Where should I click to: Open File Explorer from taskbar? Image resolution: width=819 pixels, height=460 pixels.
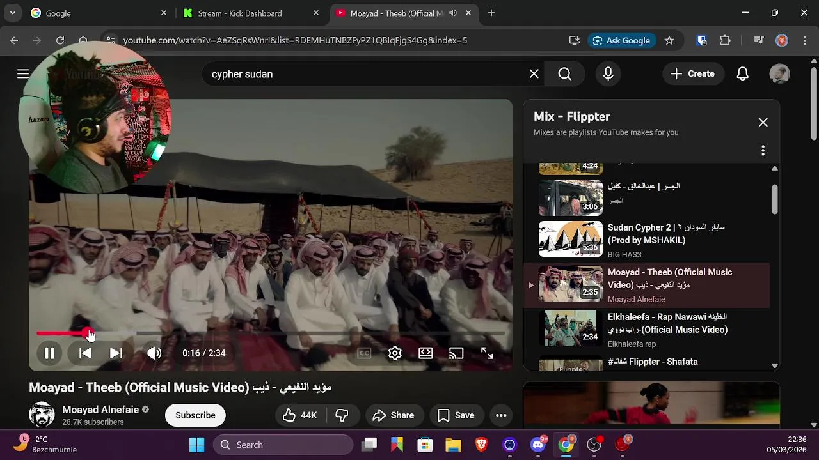pos(453,445)
